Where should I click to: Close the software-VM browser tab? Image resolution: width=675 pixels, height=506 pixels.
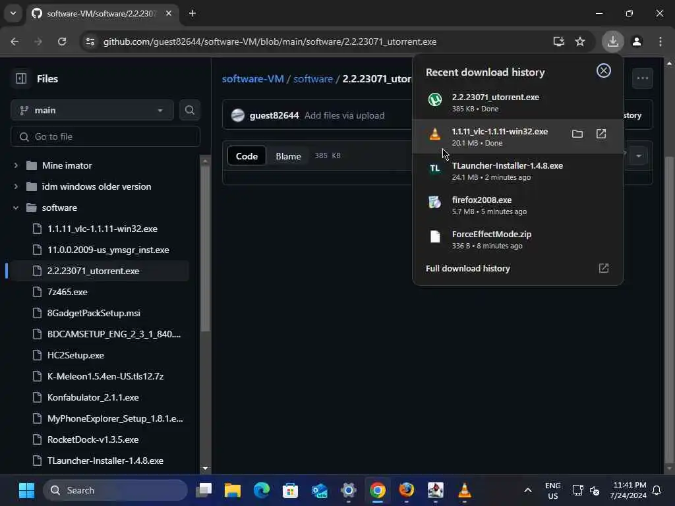click(x=169, y=13)
